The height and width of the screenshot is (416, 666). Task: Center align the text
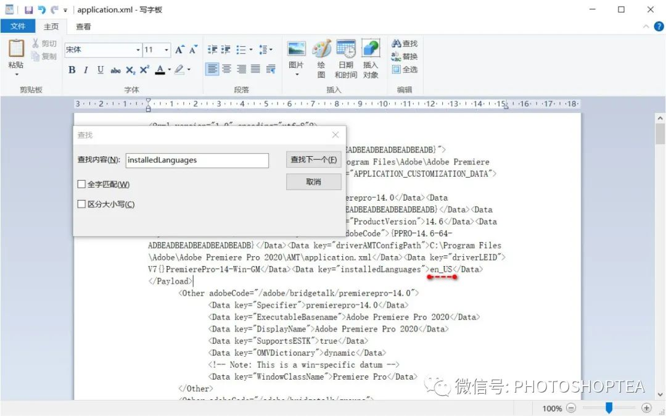click(x=227, y=69)
